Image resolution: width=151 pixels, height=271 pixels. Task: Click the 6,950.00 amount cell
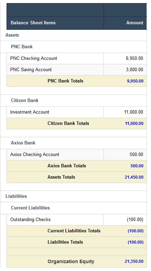pos(125,59)
